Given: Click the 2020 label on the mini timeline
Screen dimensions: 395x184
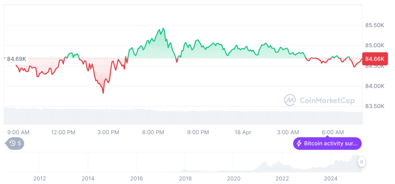Looking at the screenshot, I should (x=233, y=178).
